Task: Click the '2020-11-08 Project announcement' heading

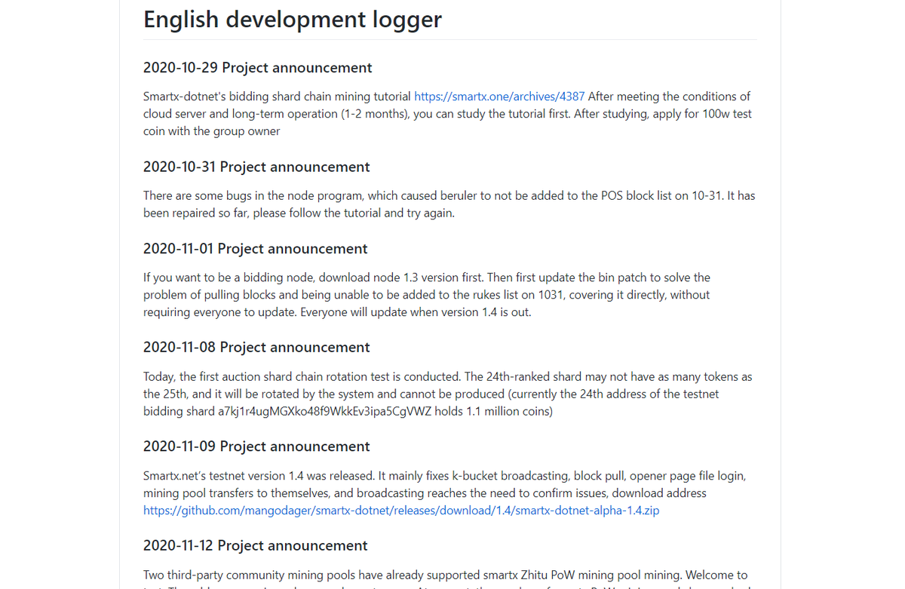Action: coord(256,348)
